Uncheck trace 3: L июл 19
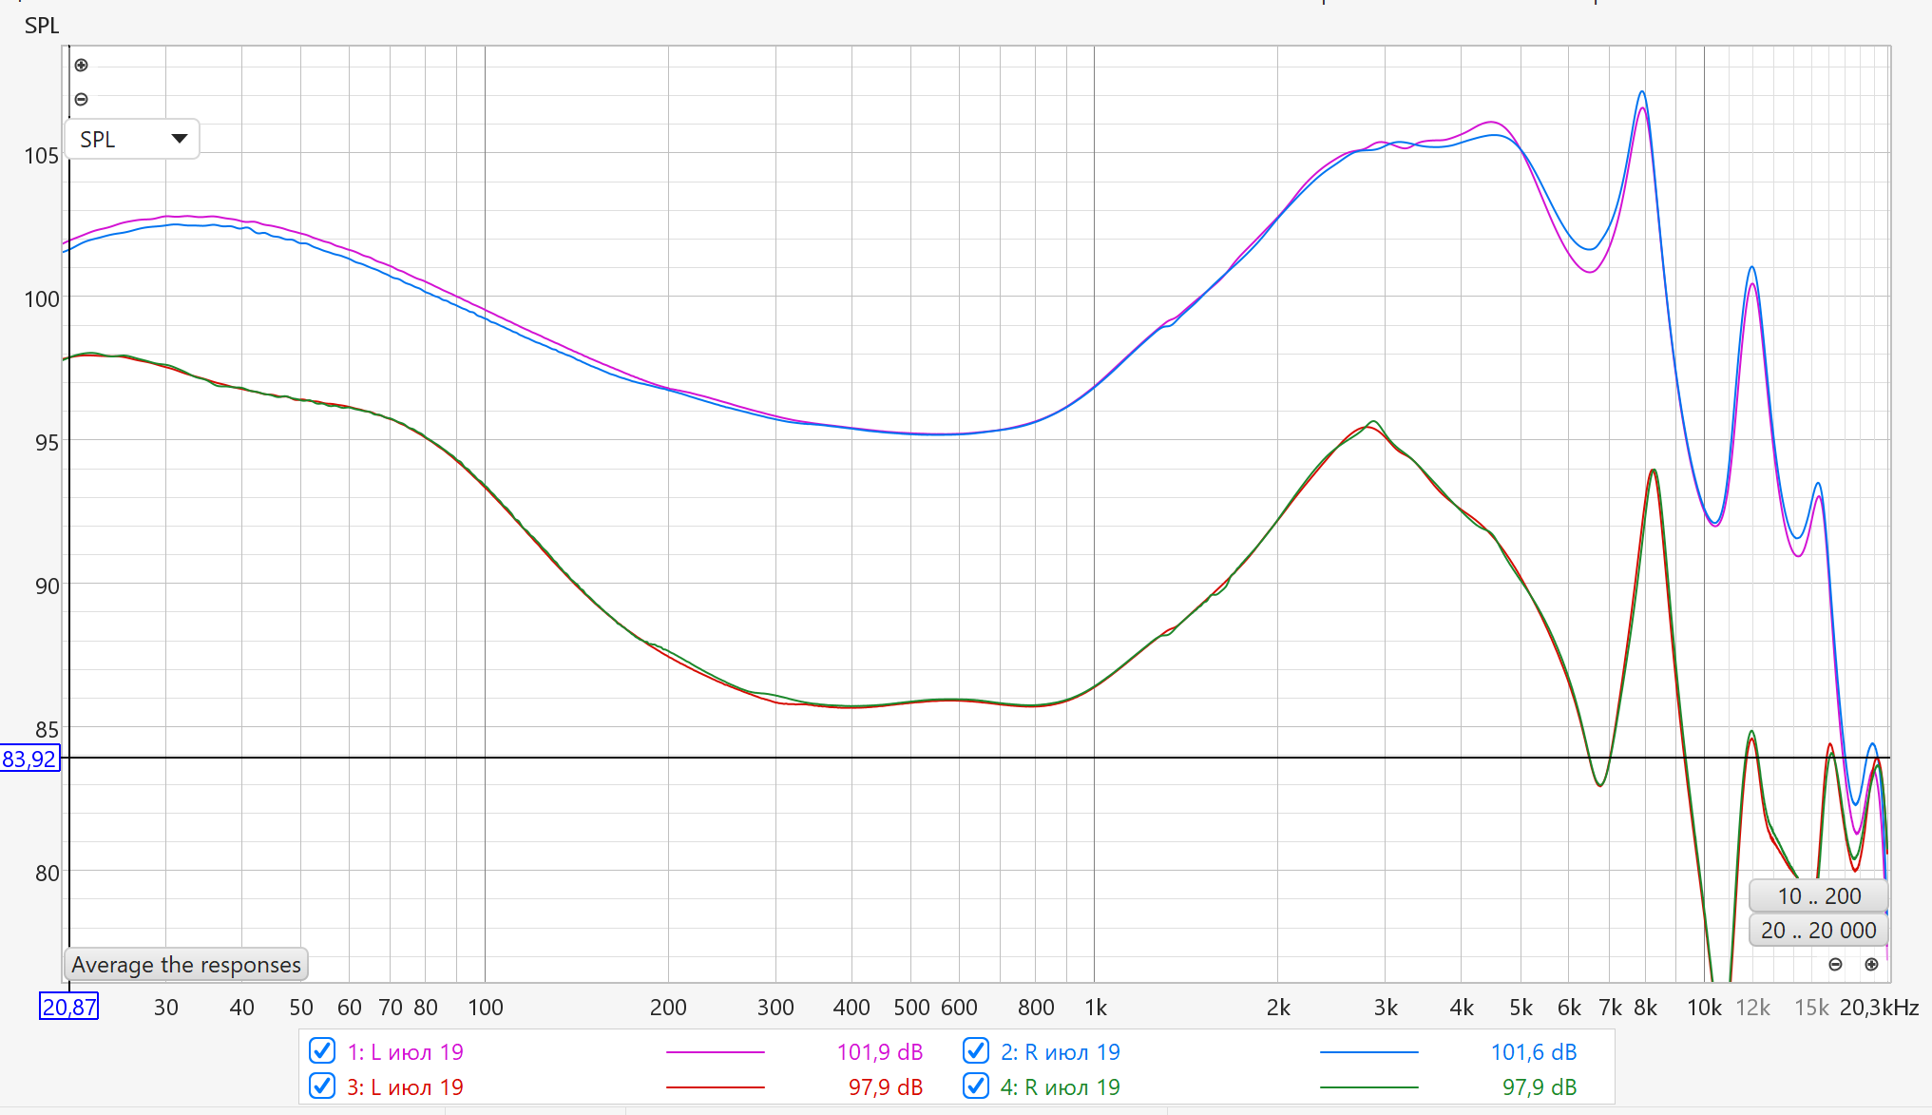This screenshot has width=1932, height=1115. coord(322,1086)
